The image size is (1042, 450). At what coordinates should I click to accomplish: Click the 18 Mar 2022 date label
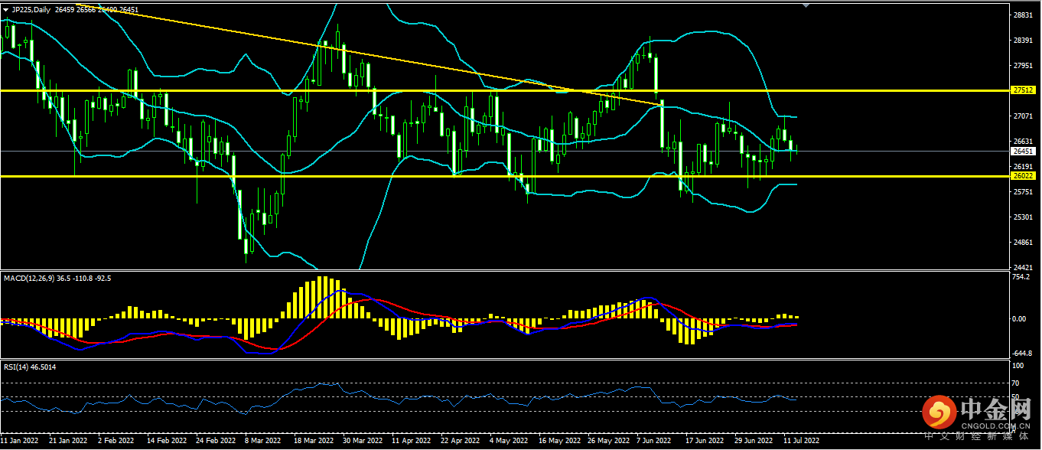pos(314,442)
